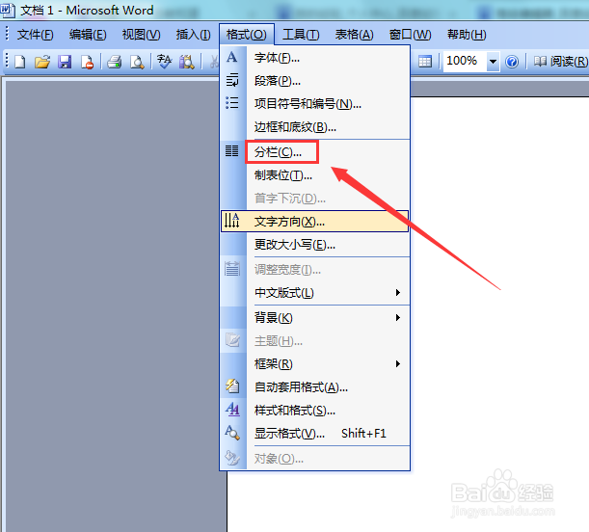
Task: Click the Word document icon in title bar
Action: 8,11
